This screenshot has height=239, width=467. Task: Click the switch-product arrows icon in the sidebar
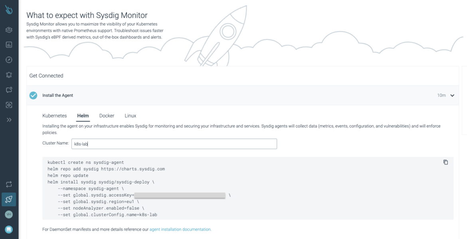[x=9, y=184]
